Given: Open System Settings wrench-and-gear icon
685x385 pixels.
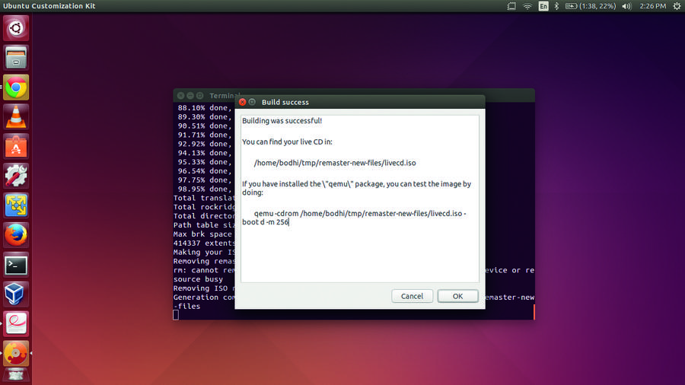Looking at the screenshot, I should pyautogui.click(x=16, y=176).
